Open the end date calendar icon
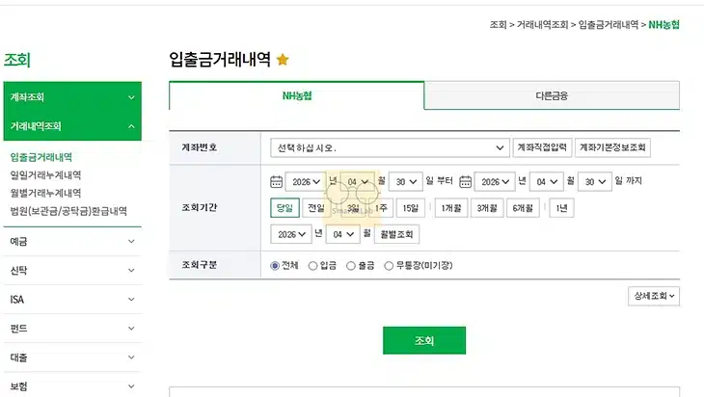This screenshot has width=704, height=397. [x=465, y=182]
